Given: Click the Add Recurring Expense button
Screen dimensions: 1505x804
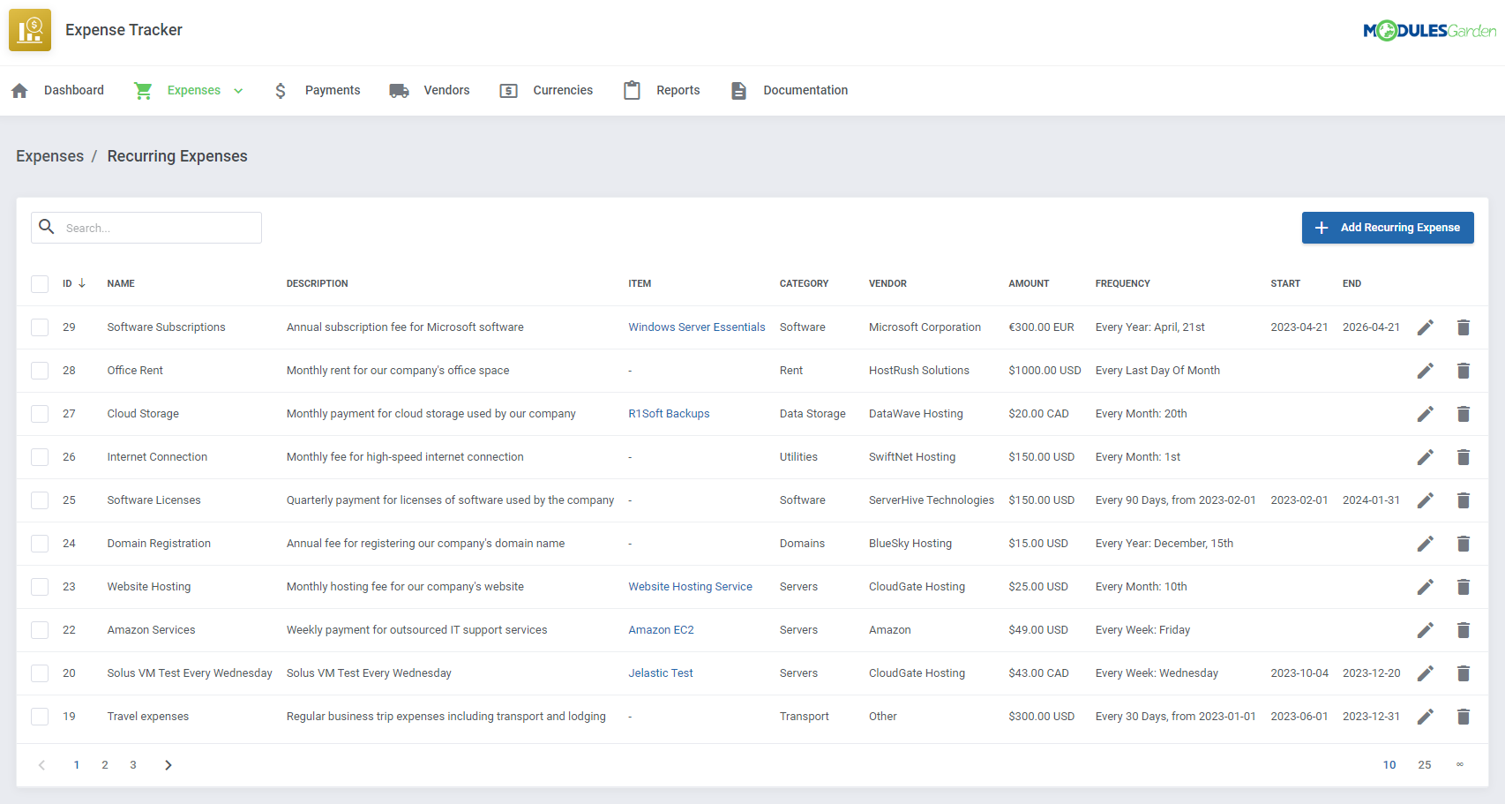Looking at the screenshot, I should (1388, 227).
